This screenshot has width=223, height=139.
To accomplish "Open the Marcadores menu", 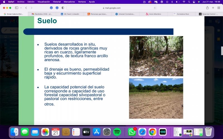I will pyautogui.click(x=69, y=2).
